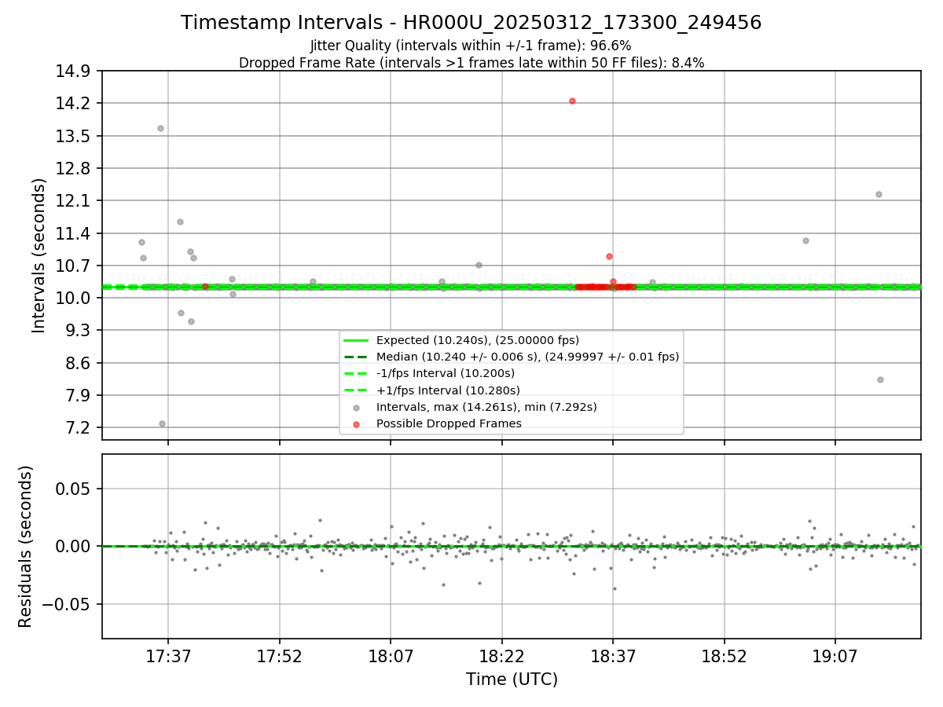Select the 'Jitter Quality' 96.6% subtitle line
The image size is (943, 707).
tap(471, 46)
